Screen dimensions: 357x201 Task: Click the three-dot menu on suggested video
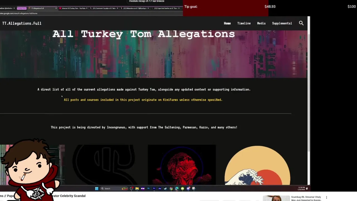pos(327,197)
